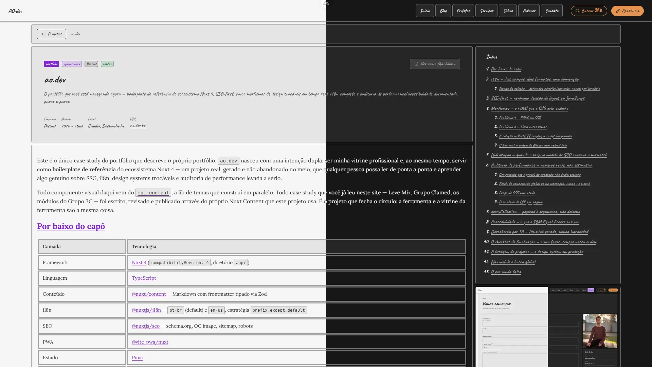This screenshot has height=367, width=652.
Task: Open the Início nav item
Action: pos(425,11)
